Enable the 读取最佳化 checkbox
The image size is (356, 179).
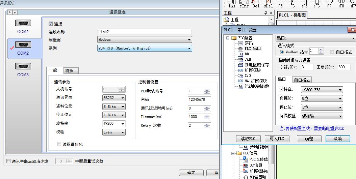59,144
